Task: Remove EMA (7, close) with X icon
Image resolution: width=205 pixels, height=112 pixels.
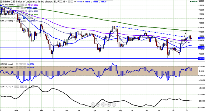Action: click(x=25, y=21)
